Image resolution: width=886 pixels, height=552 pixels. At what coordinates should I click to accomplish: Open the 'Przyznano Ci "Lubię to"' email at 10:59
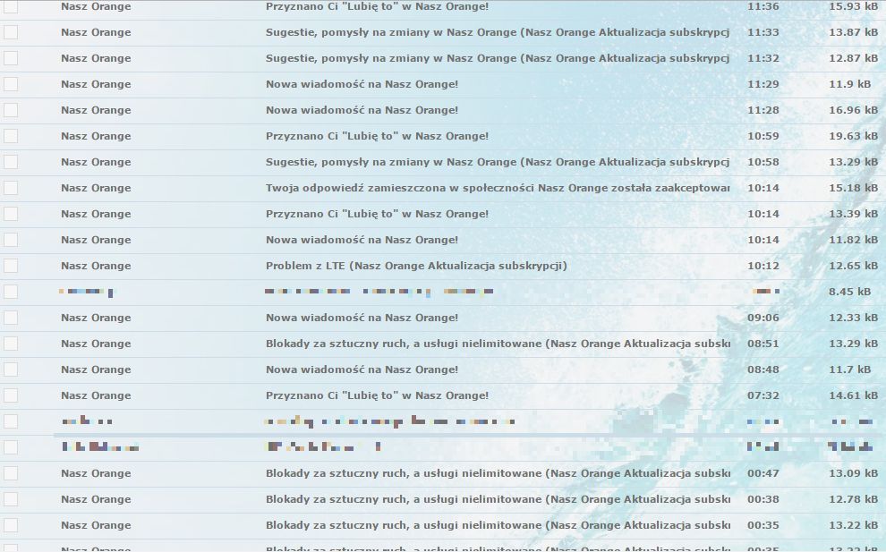(376, 136)
